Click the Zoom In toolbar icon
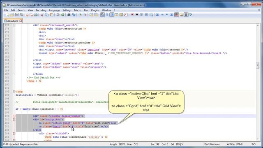 point(81,15)
